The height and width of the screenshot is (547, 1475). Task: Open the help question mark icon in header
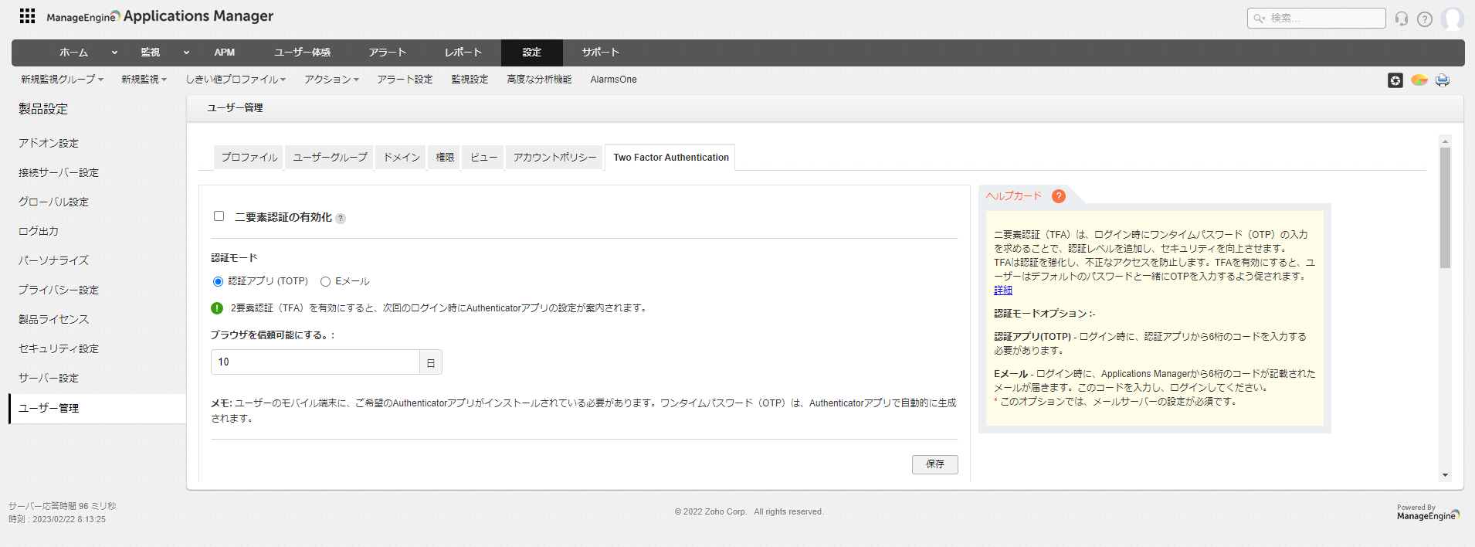coord(1425,19)
